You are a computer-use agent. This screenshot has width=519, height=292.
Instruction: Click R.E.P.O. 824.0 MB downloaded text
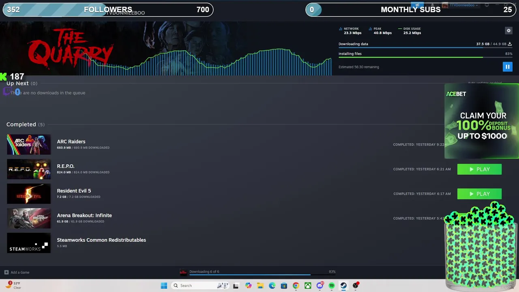pos(83,172)
